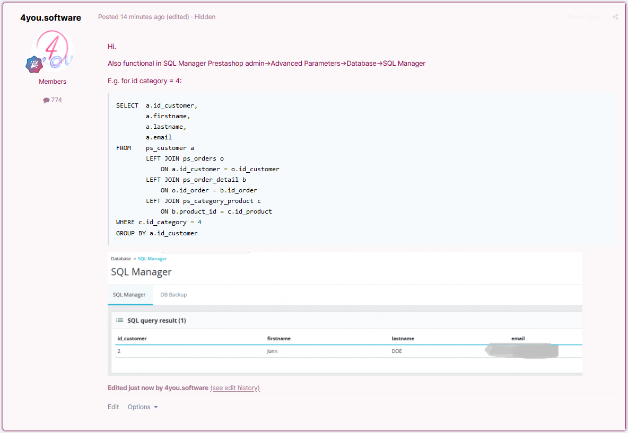
Task: Click the SELECT a.id_customer code line
Action: tap(156, 105)
